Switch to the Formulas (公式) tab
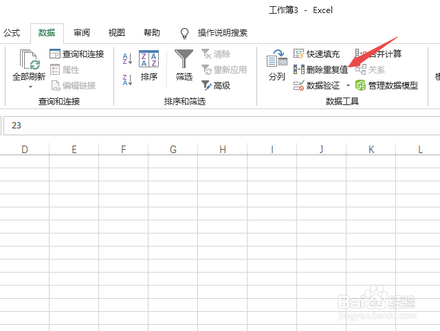This screenshot has width=440, height=331. tap(12, 33)
